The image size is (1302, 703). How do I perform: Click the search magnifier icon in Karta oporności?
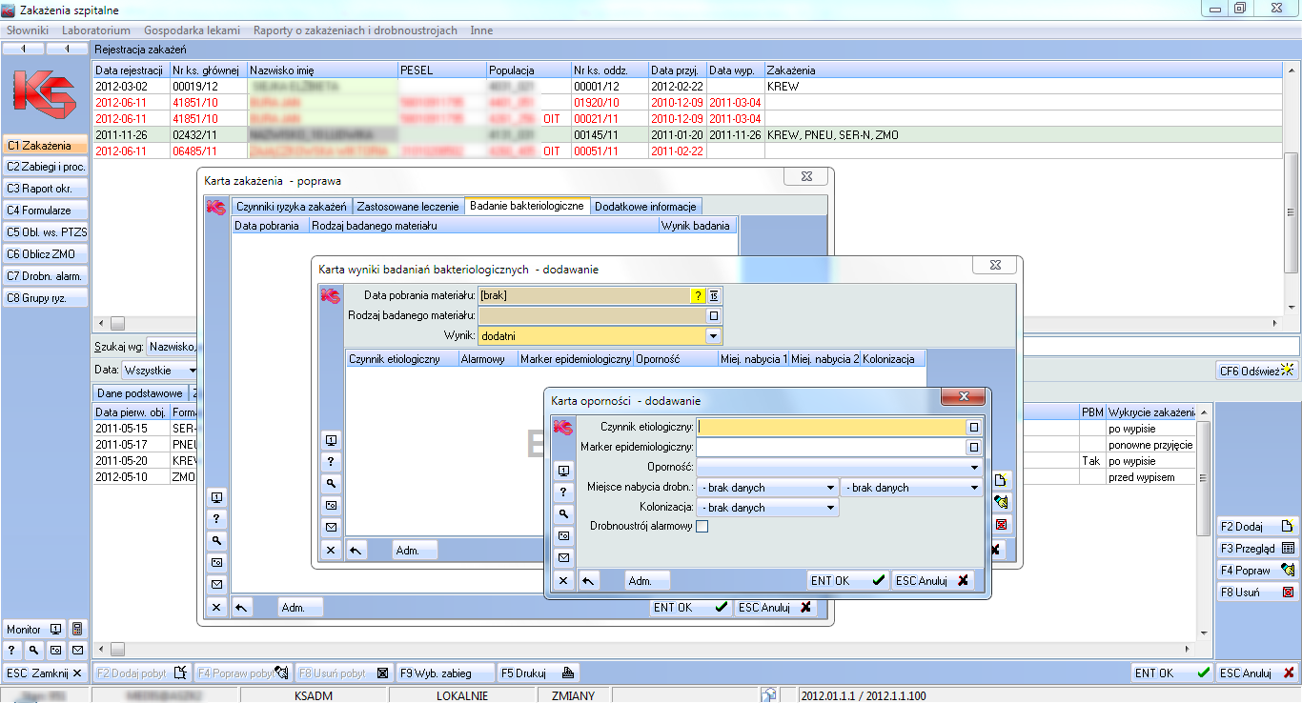tap(563, 513)
